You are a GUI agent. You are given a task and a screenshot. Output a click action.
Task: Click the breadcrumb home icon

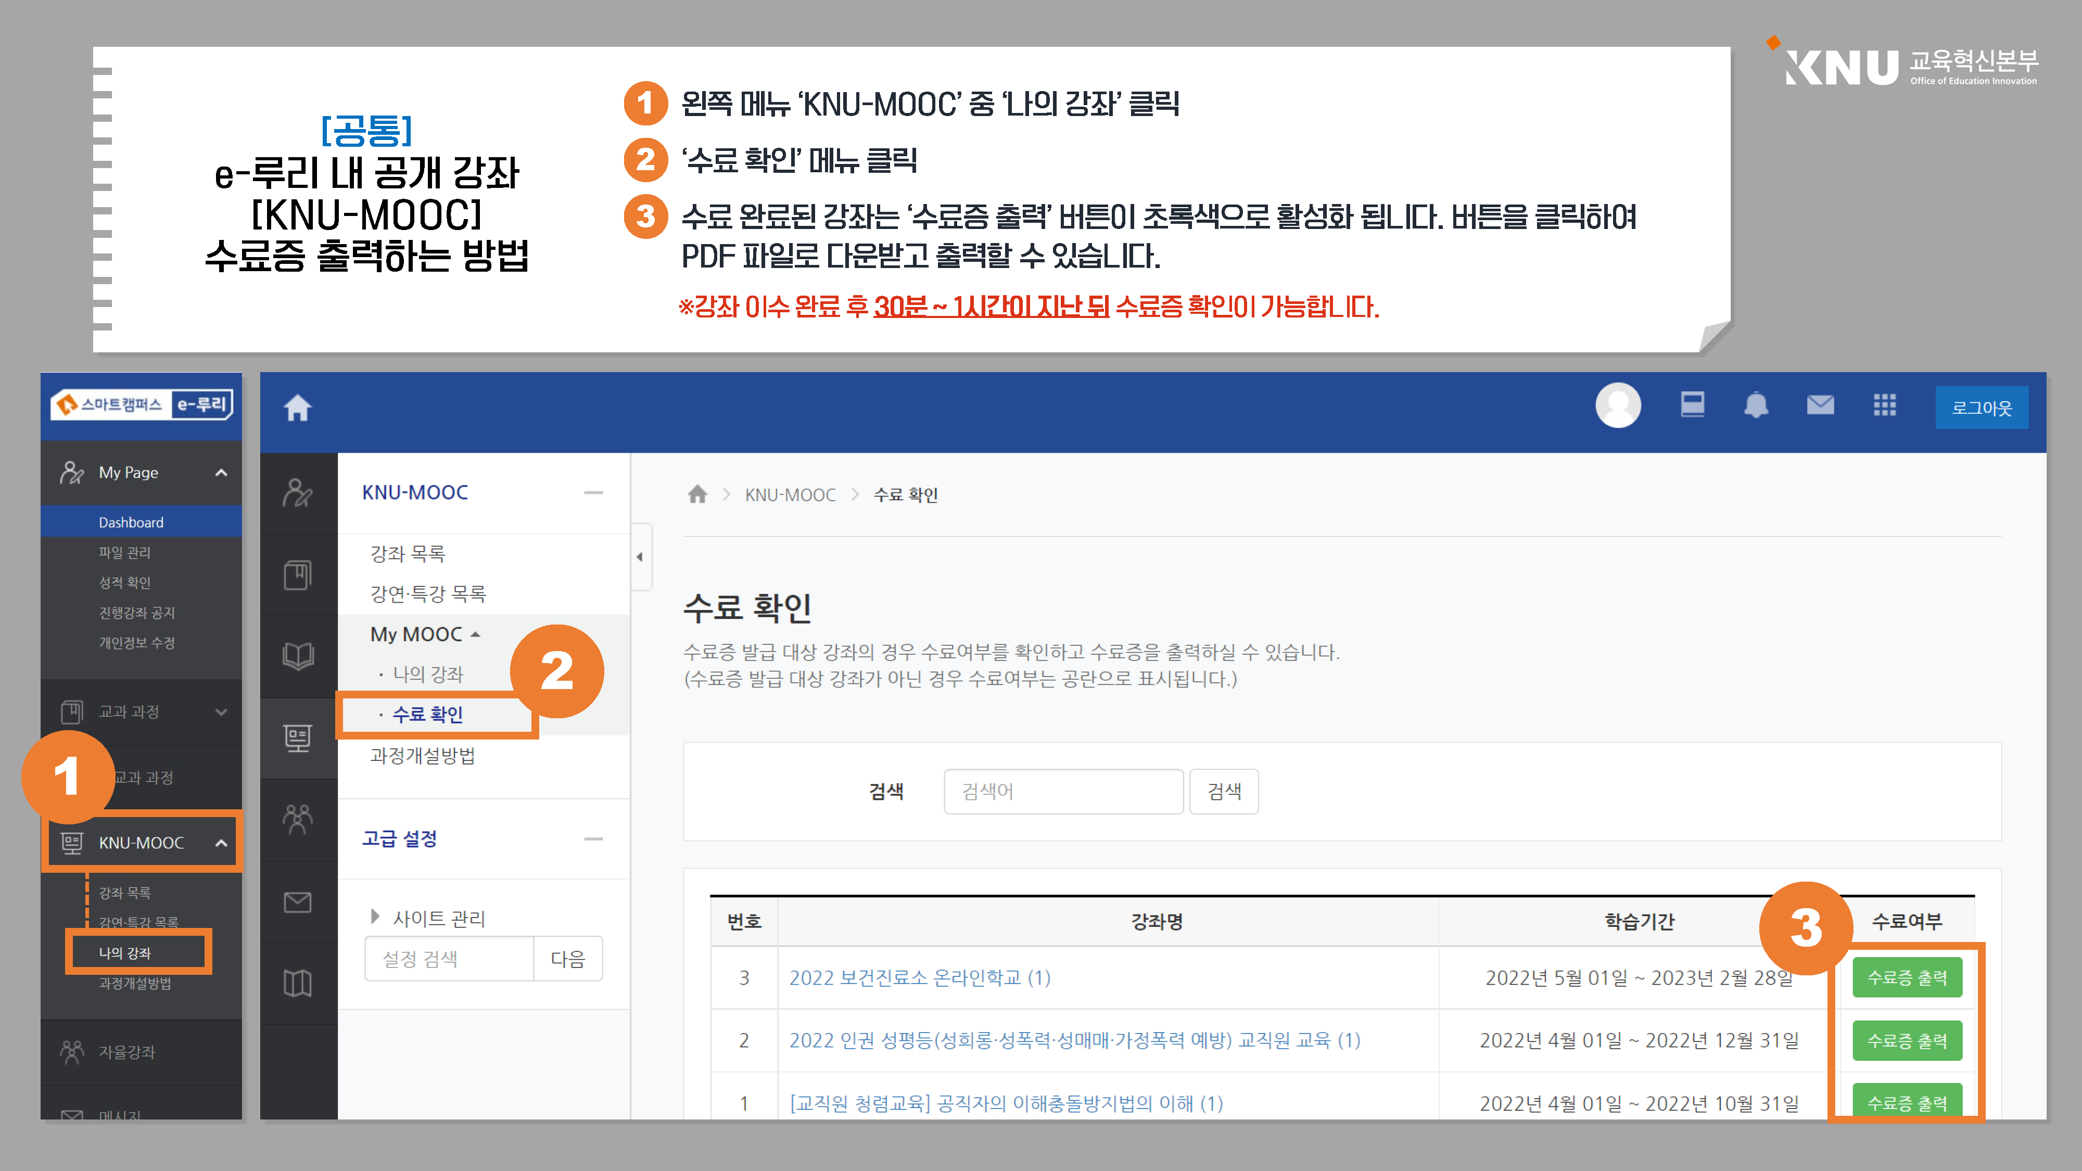[x=697, y=494]
